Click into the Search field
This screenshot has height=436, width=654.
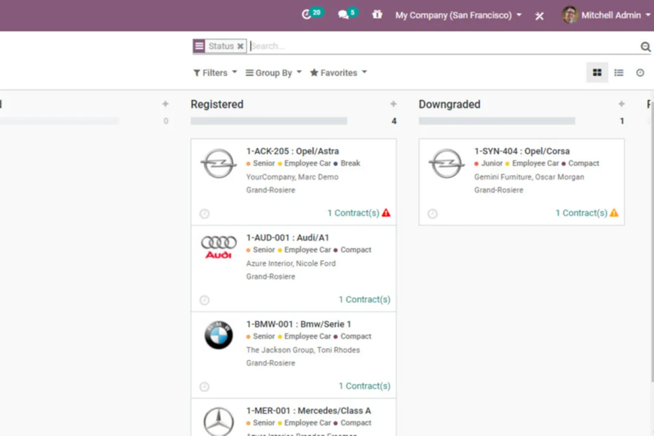coord(444,46)
